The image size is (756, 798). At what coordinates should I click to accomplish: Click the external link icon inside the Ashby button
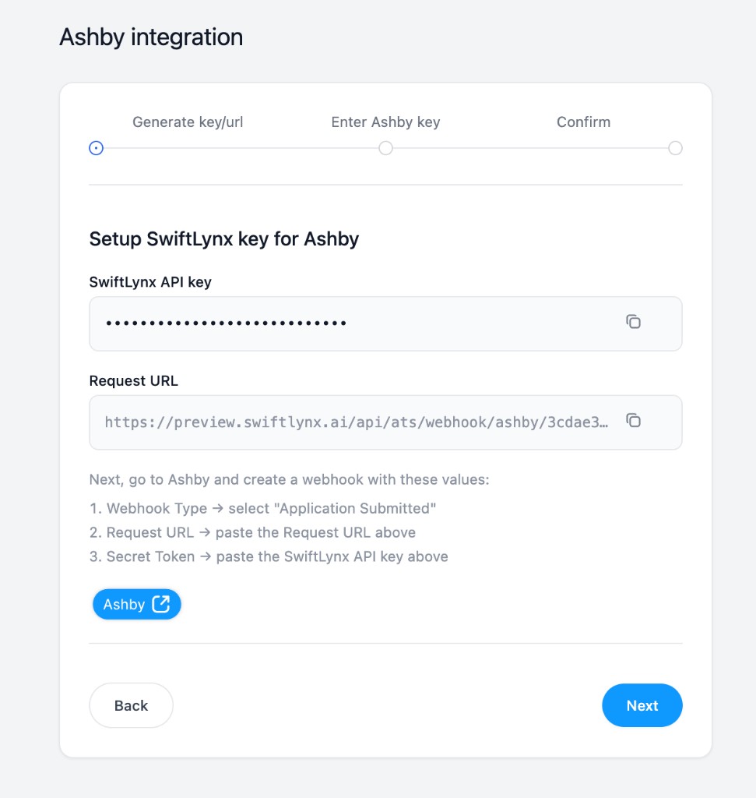pyautogui.click(x=160, y=604)
